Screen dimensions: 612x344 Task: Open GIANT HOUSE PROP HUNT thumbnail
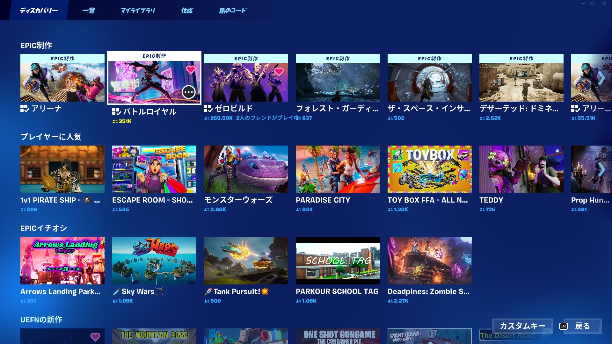(x=430, y=336)
